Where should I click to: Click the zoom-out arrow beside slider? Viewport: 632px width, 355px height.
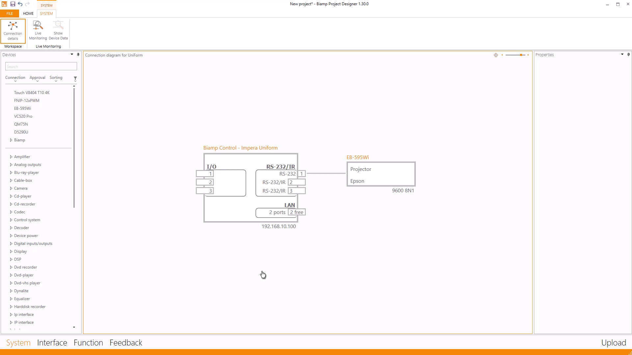(502, 55)
